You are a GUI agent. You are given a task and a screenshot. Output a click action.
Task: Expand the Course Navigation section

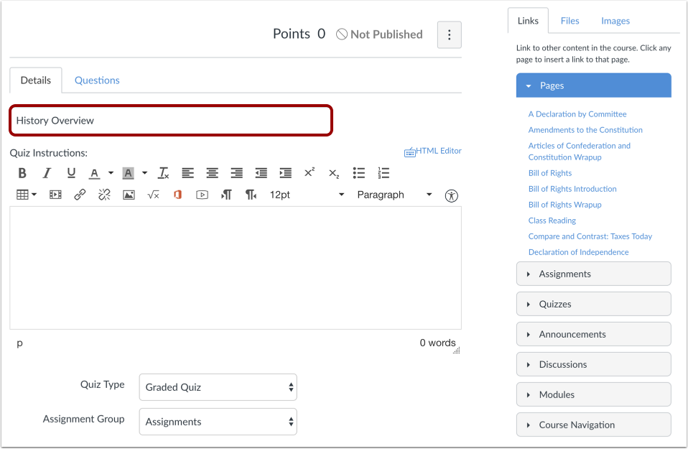pyautogui.click(x=594, y=425)
